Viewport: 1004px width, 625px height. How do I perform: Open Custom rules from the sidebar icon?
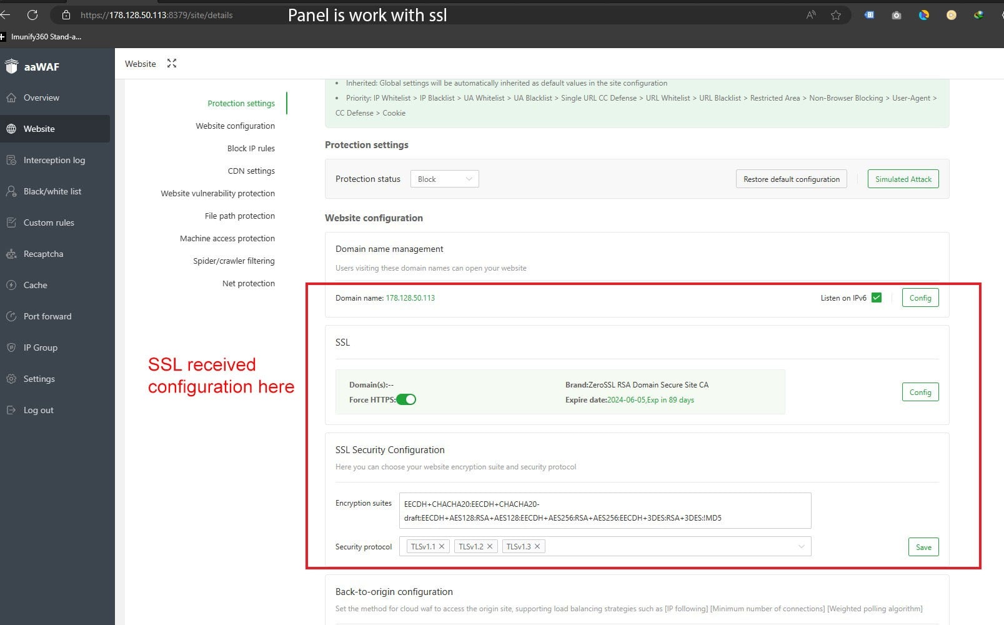point(12,222)
